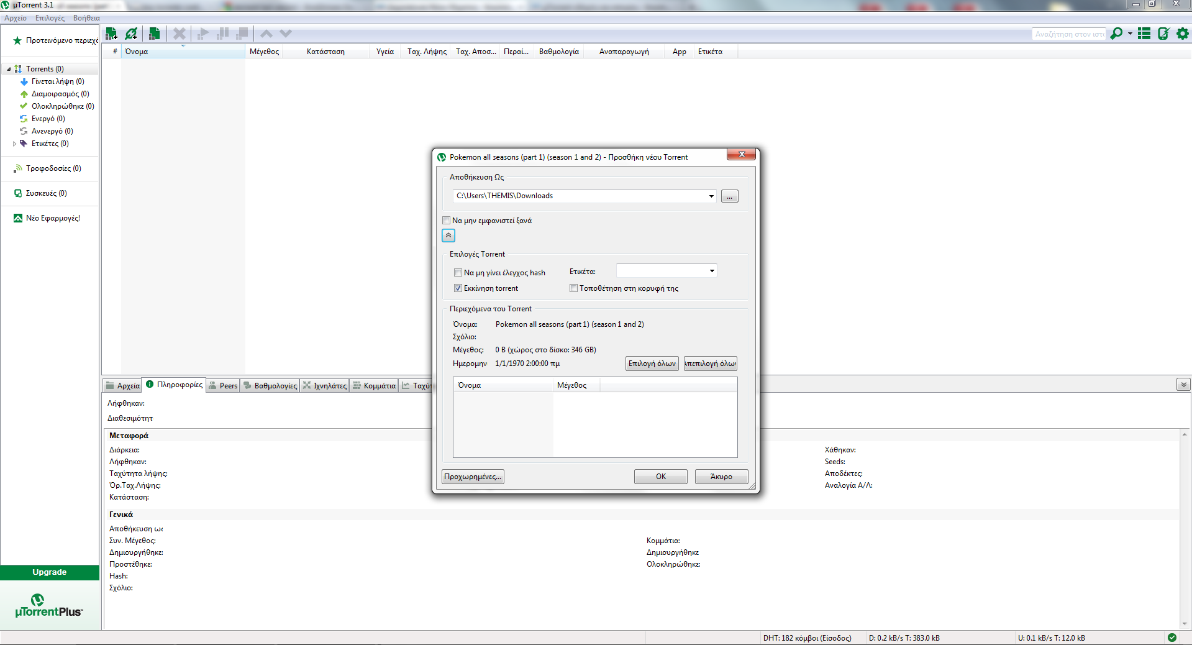This screenshot has width=1192, height=645.
Task: Click Add Torrent from URL icon
Action: tap(131, 34)
